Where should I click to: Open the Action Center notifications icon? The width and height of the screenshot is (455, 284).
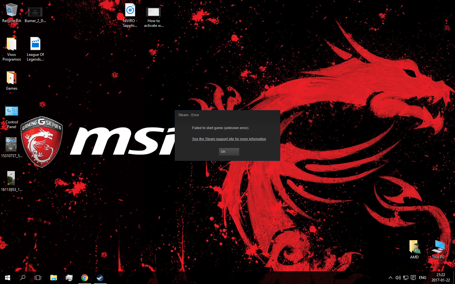tap(413, 278)
